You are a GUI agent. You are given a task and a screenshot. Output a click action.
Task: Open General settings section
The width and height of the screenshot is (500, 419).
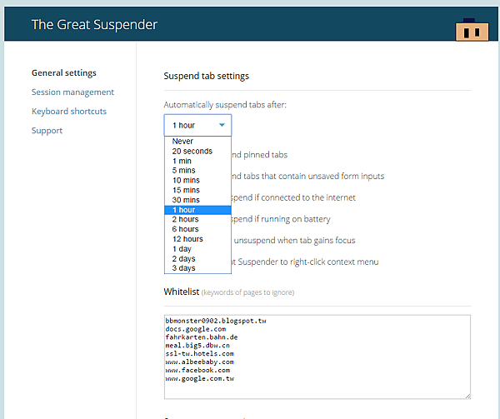(63, 73)
